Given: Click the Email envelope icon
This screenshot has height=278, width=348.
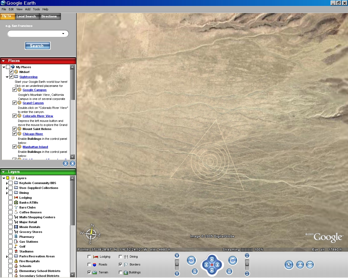Looking at the screenshot, I should 310,265.
